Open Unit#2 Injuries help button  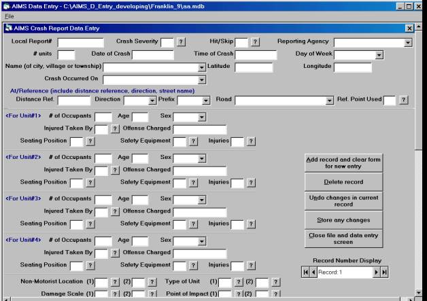click(251, 182)
